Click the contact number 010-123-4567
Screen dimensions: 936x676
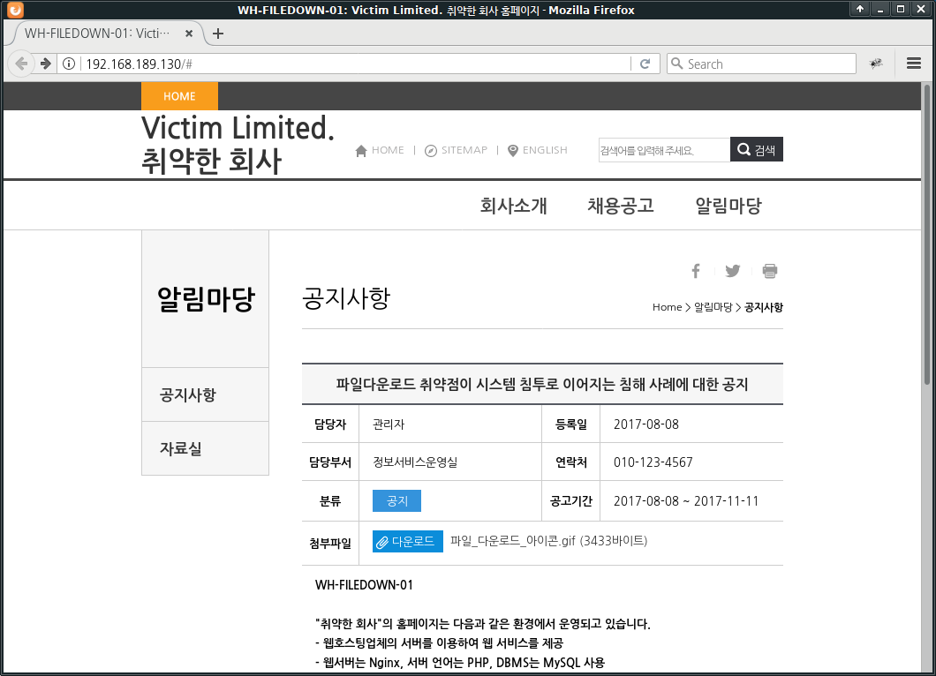pyautogui.click(x=653, y=462)
